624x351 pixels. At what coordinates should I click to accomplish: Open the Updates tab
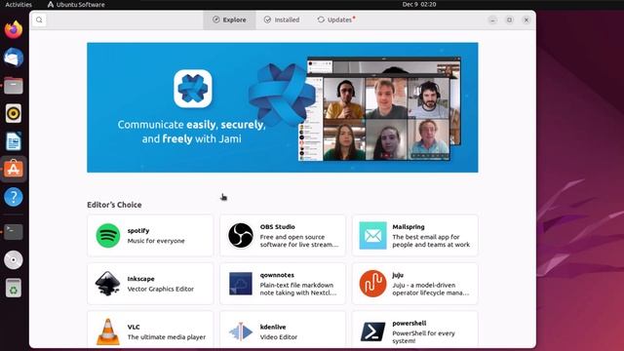click(x=335, y=19)
